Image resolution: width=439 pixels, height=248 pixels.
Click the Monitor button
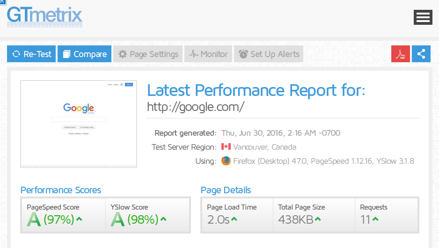[x=208, y=54]
